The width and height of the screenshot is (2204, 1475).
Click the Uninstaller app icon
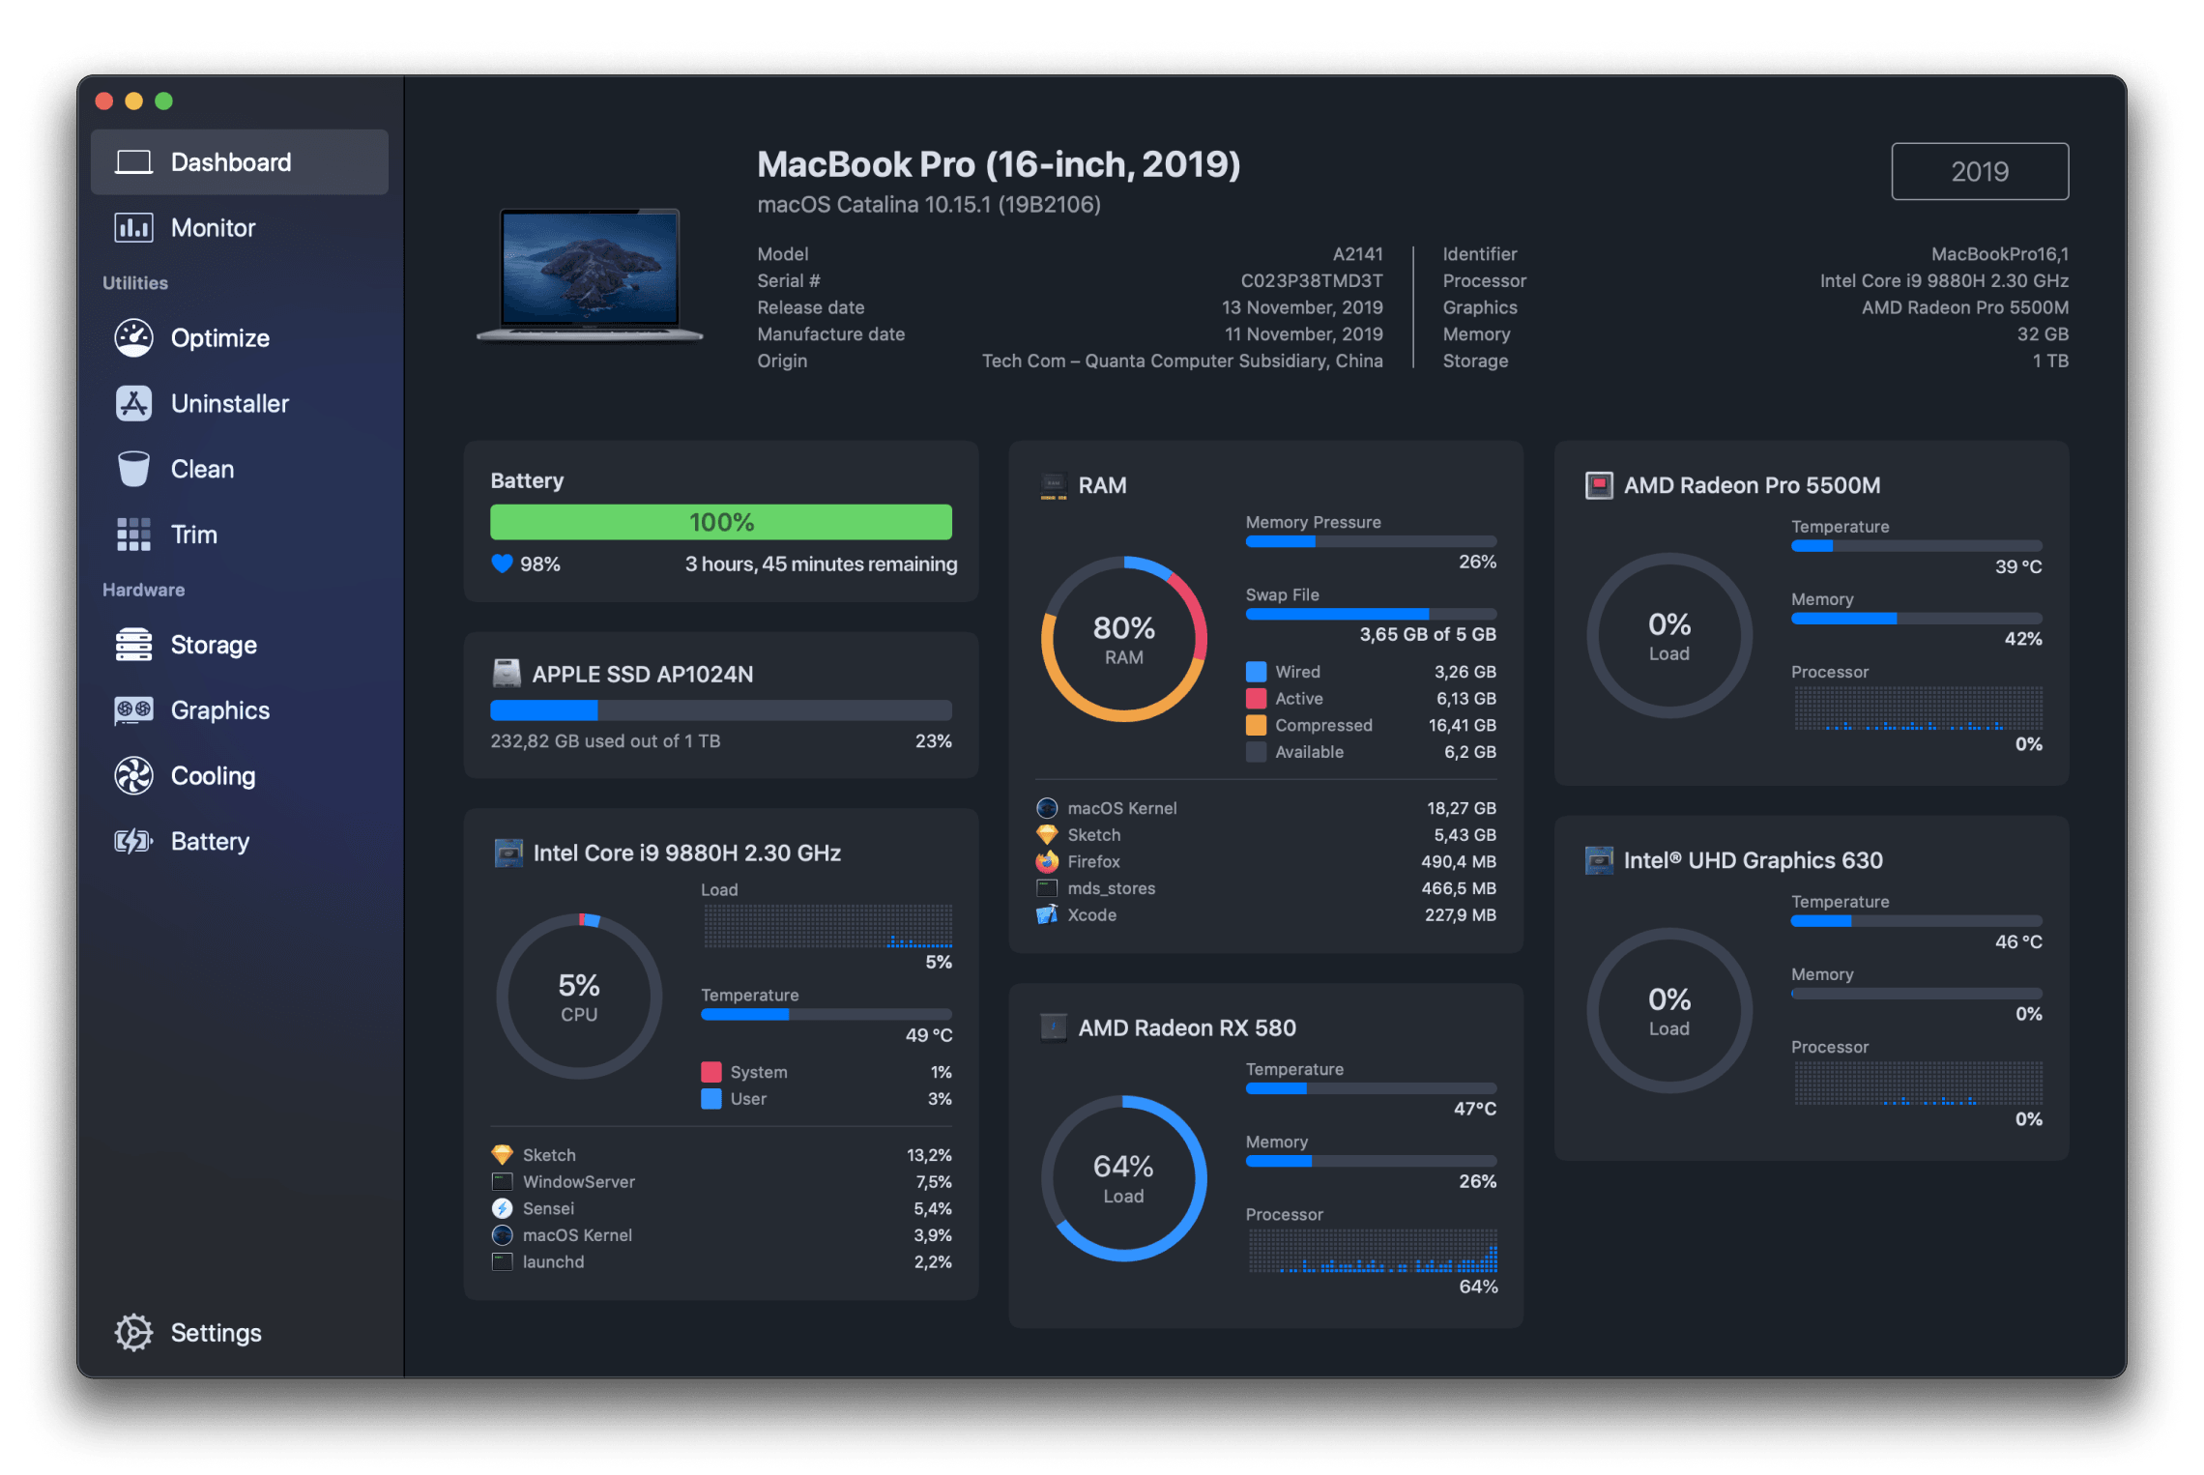[133, 404]
